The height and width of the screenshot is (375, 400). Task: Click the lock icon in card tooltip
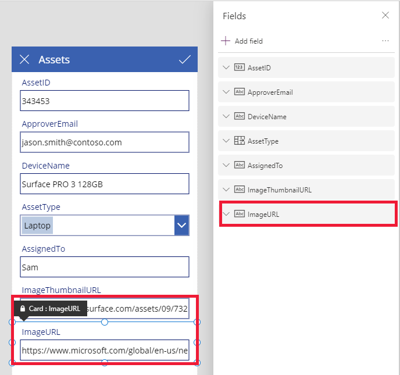[x=23, y=309]
